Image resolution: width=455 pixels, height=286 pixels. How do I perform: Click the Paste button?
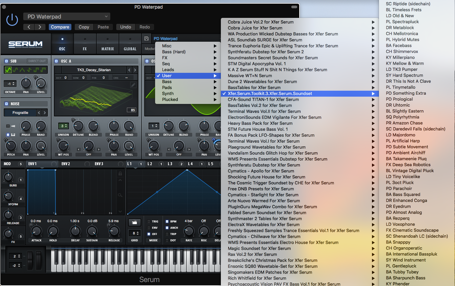click(103, 27)
